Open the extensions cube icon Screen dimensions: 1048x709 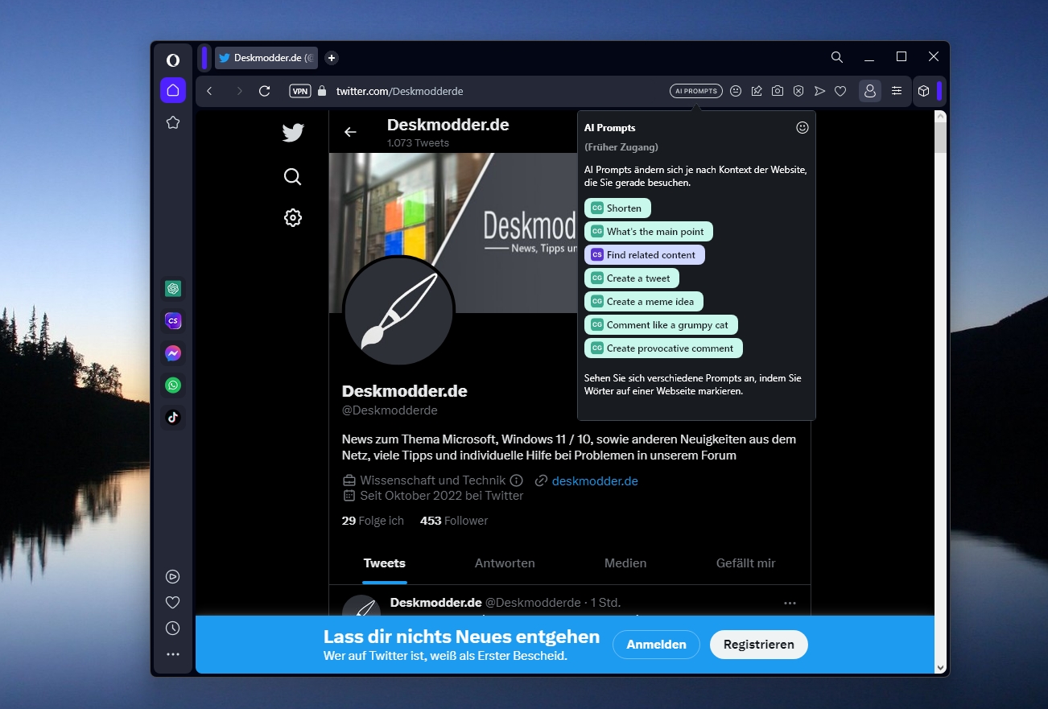point(924,91)
